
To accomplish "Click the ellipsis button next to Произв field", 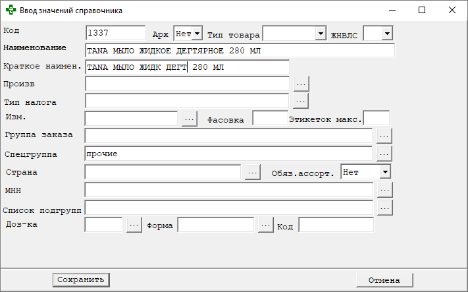I will click(x=301, y=84).
